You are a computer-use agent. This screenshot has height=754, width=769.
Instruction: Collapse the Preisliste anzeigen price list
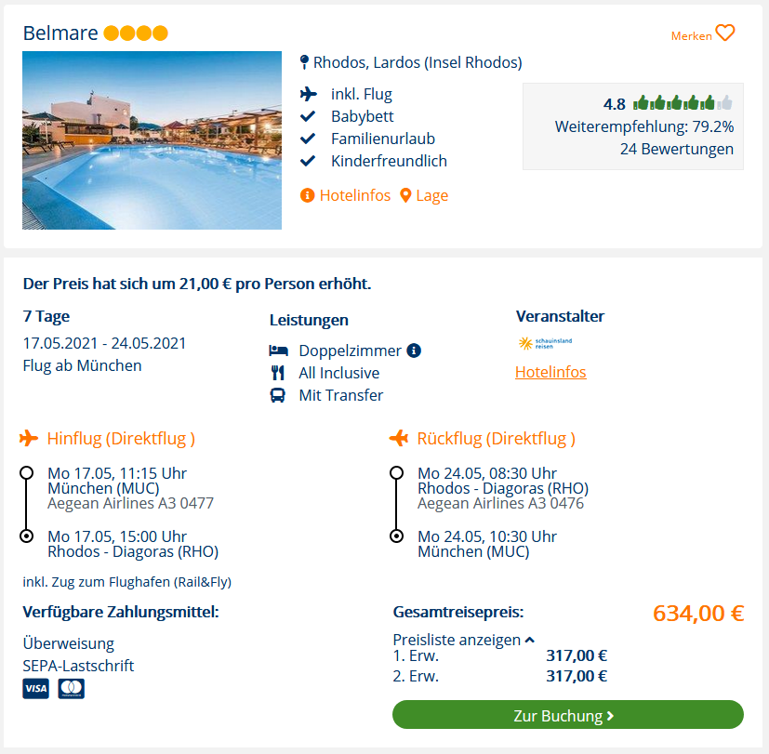pyautogui.click(x=463, y=640)
